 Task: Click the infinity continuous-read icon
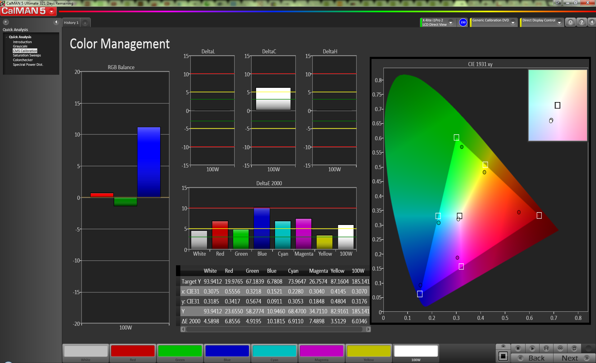point(560,348)
